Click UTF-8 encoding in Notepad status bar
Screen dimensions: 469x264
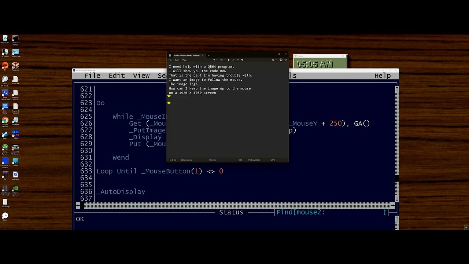[x=273, y=160]
